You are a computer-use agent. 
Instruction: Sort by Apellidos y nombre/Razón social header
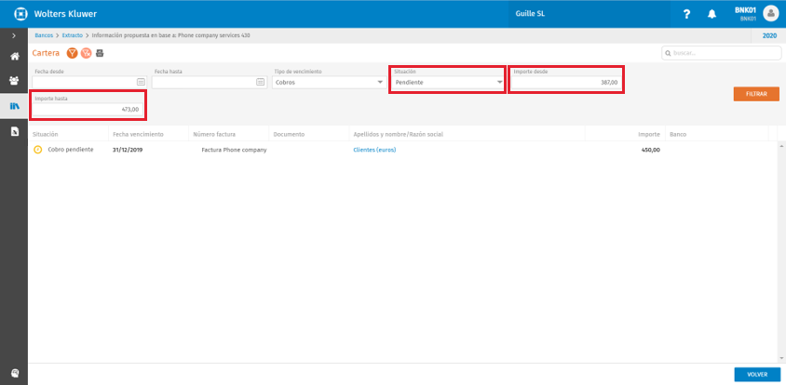(398, 134)
